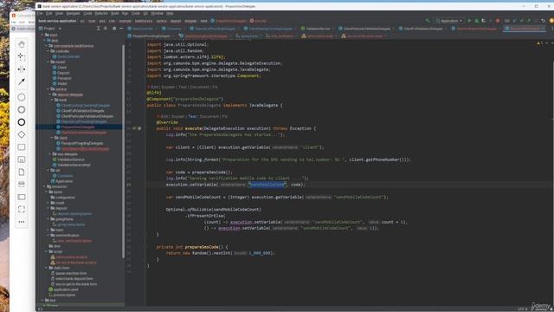Add a rectangle task from palette

click(22, 146)
